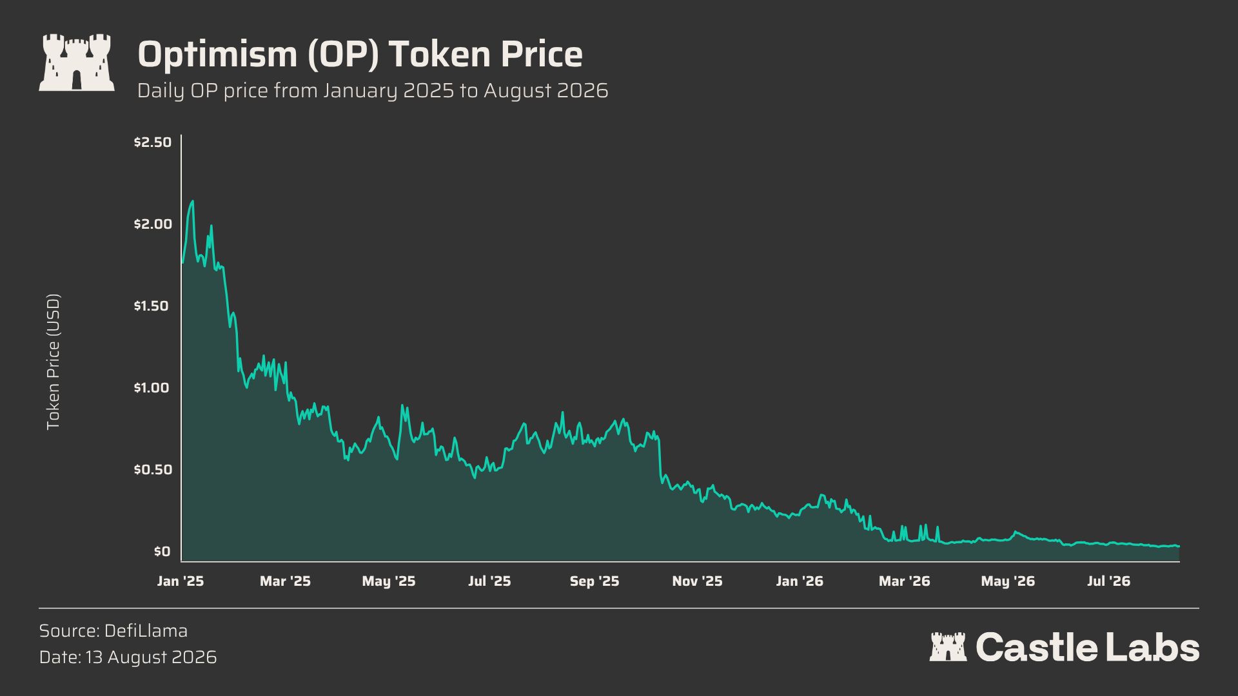This screenshot has width=1238, height=696.
Task: Click the $1.00 y-axis label
Action: pos(153,387)
